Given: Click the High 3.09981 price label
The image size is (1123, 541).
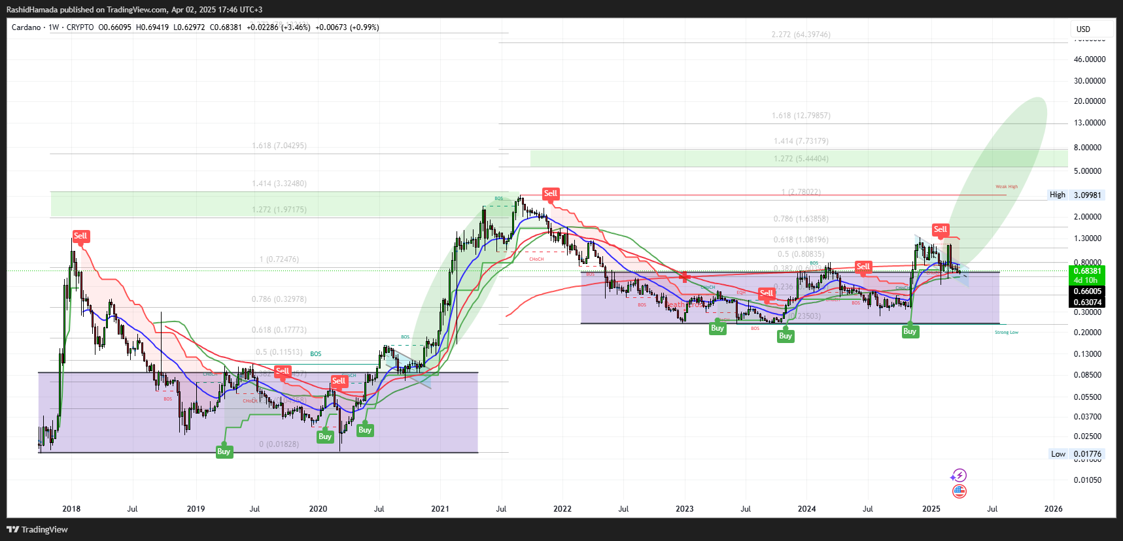Looking at the screenshot, I should click(1076, 195).
